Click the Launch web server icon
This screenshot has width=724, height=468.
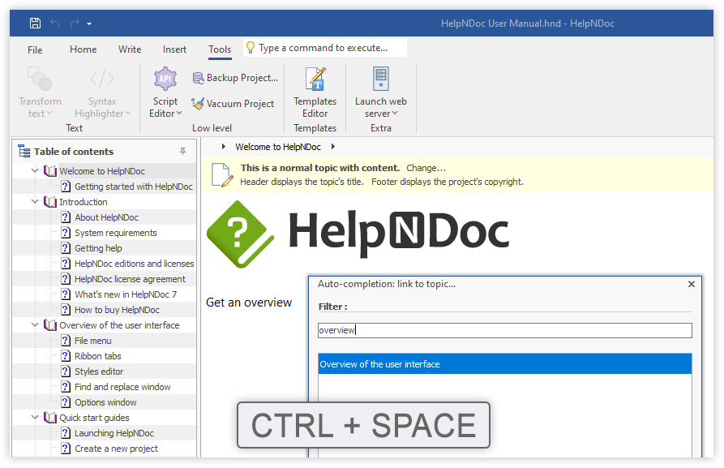click(x=381, y=79)
